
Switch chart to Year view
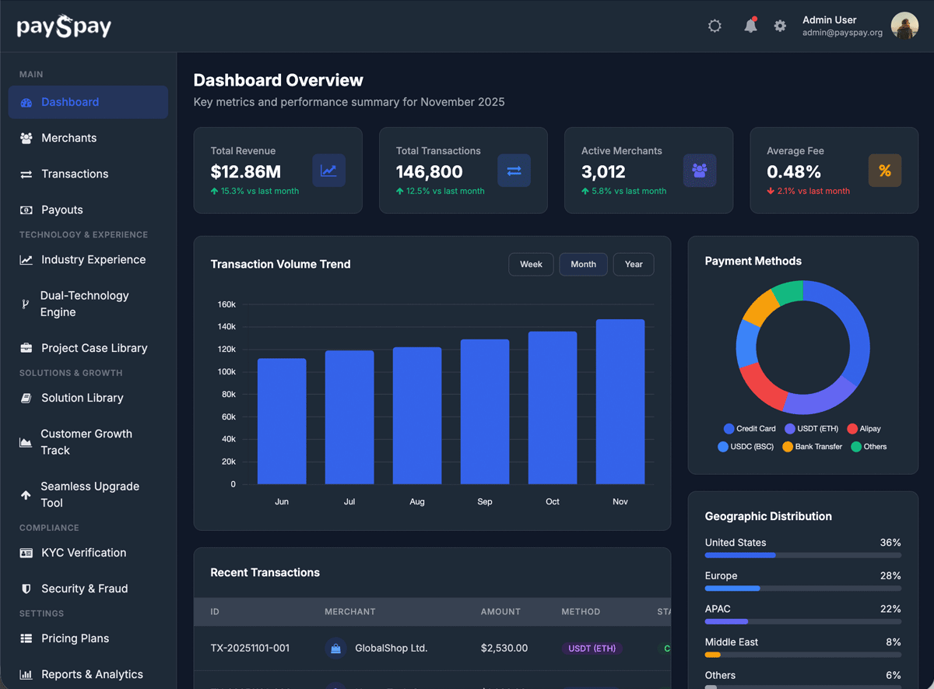(x=634, y=264)
